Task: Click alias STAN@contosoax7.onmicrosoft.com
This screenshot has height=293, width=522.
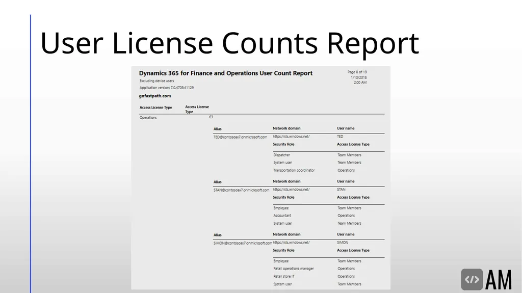Action: (241, 190)
